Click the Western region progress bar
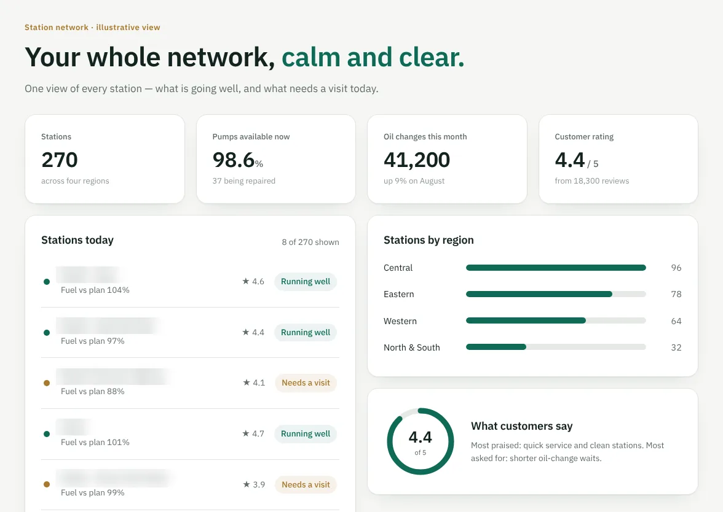The height and width of the screenshot is (512, 723). pos(556,320)
